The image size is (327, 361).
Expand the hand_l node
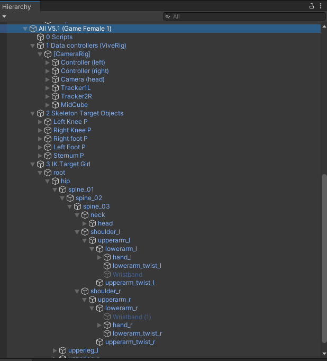coord(99,257)
